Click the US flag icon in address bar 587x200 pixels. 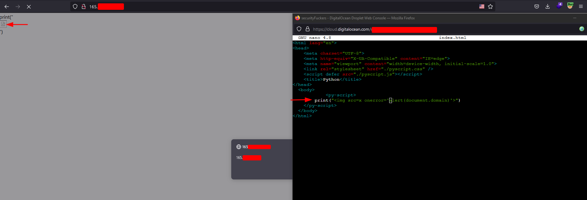click(482, 6)
